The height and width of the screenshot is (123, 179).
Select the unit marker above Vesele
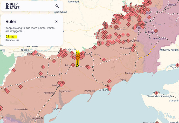(x=40, y=73)
